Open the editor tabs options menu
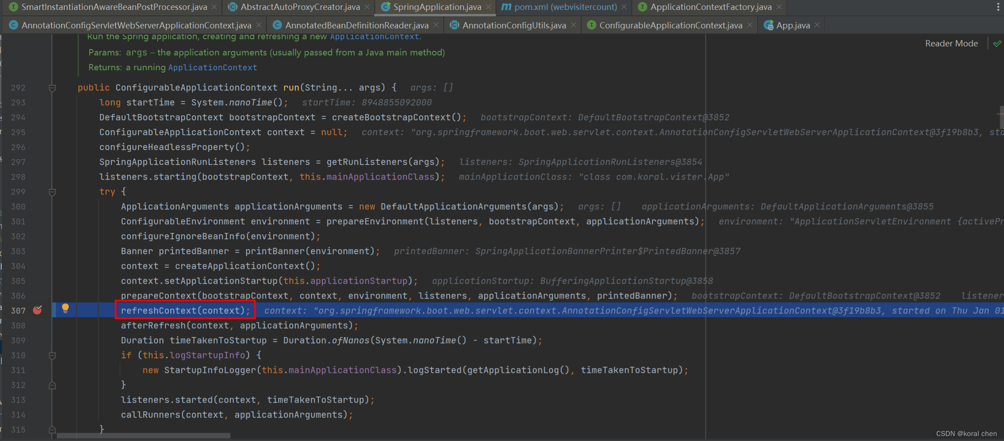Image resolution: width=1004 pixels, height=441 pixels. (x=998, y=7)
